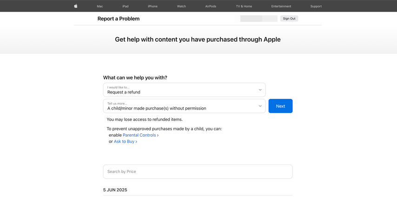Click the chevron on the Tell us more field
The width and height of the screenshot is (397, 223).
pyautogui.click(x=260, y=106)
